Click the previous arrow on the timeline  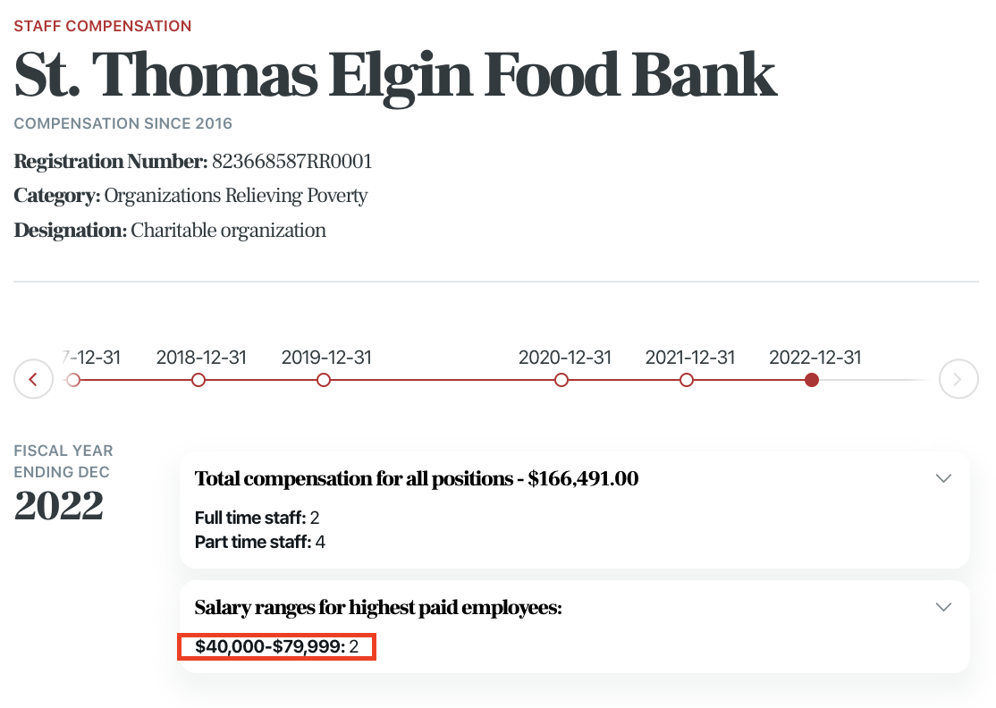pyautogui.click(x=34, y=380)
